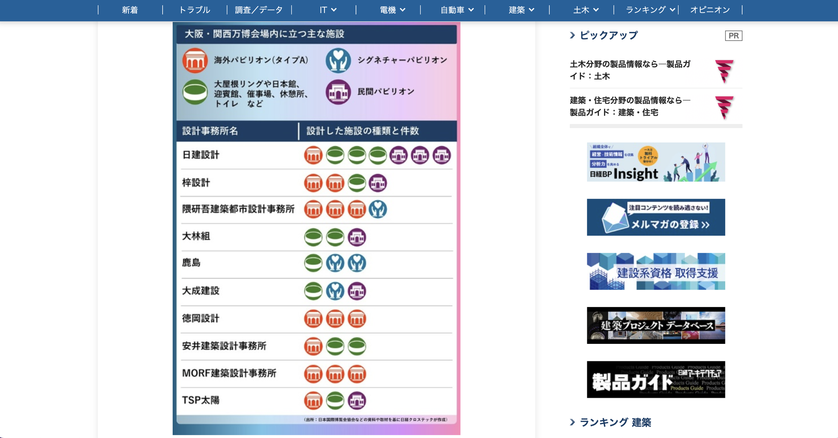This screenshot has width=838, height=438.
Task: Click the 設計事務所名 column header
Action: [210, 131]
